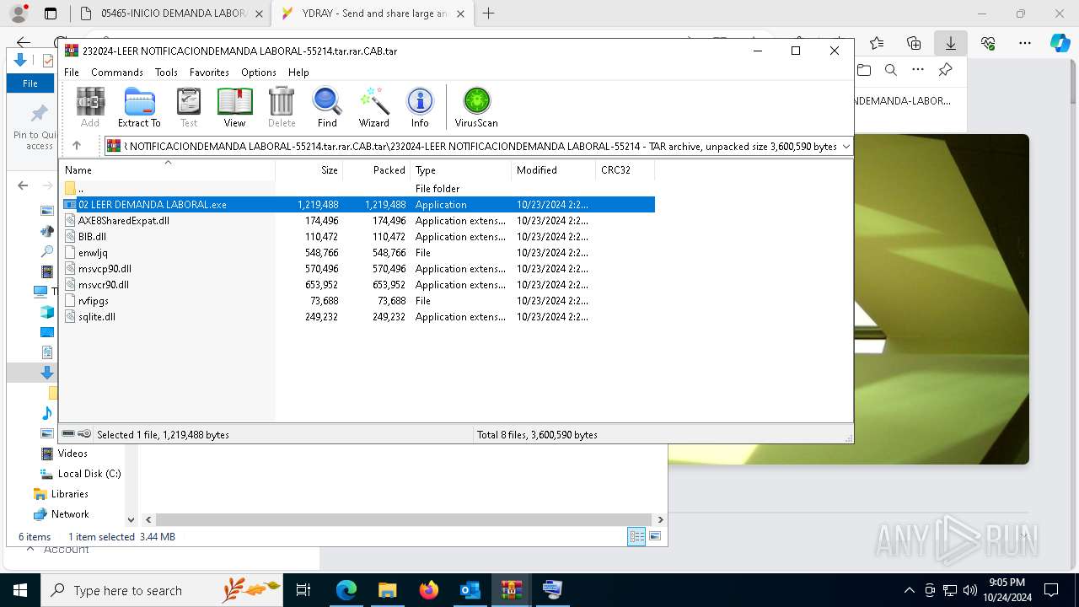Click the Extract To toolbar icon

(139, 107)
